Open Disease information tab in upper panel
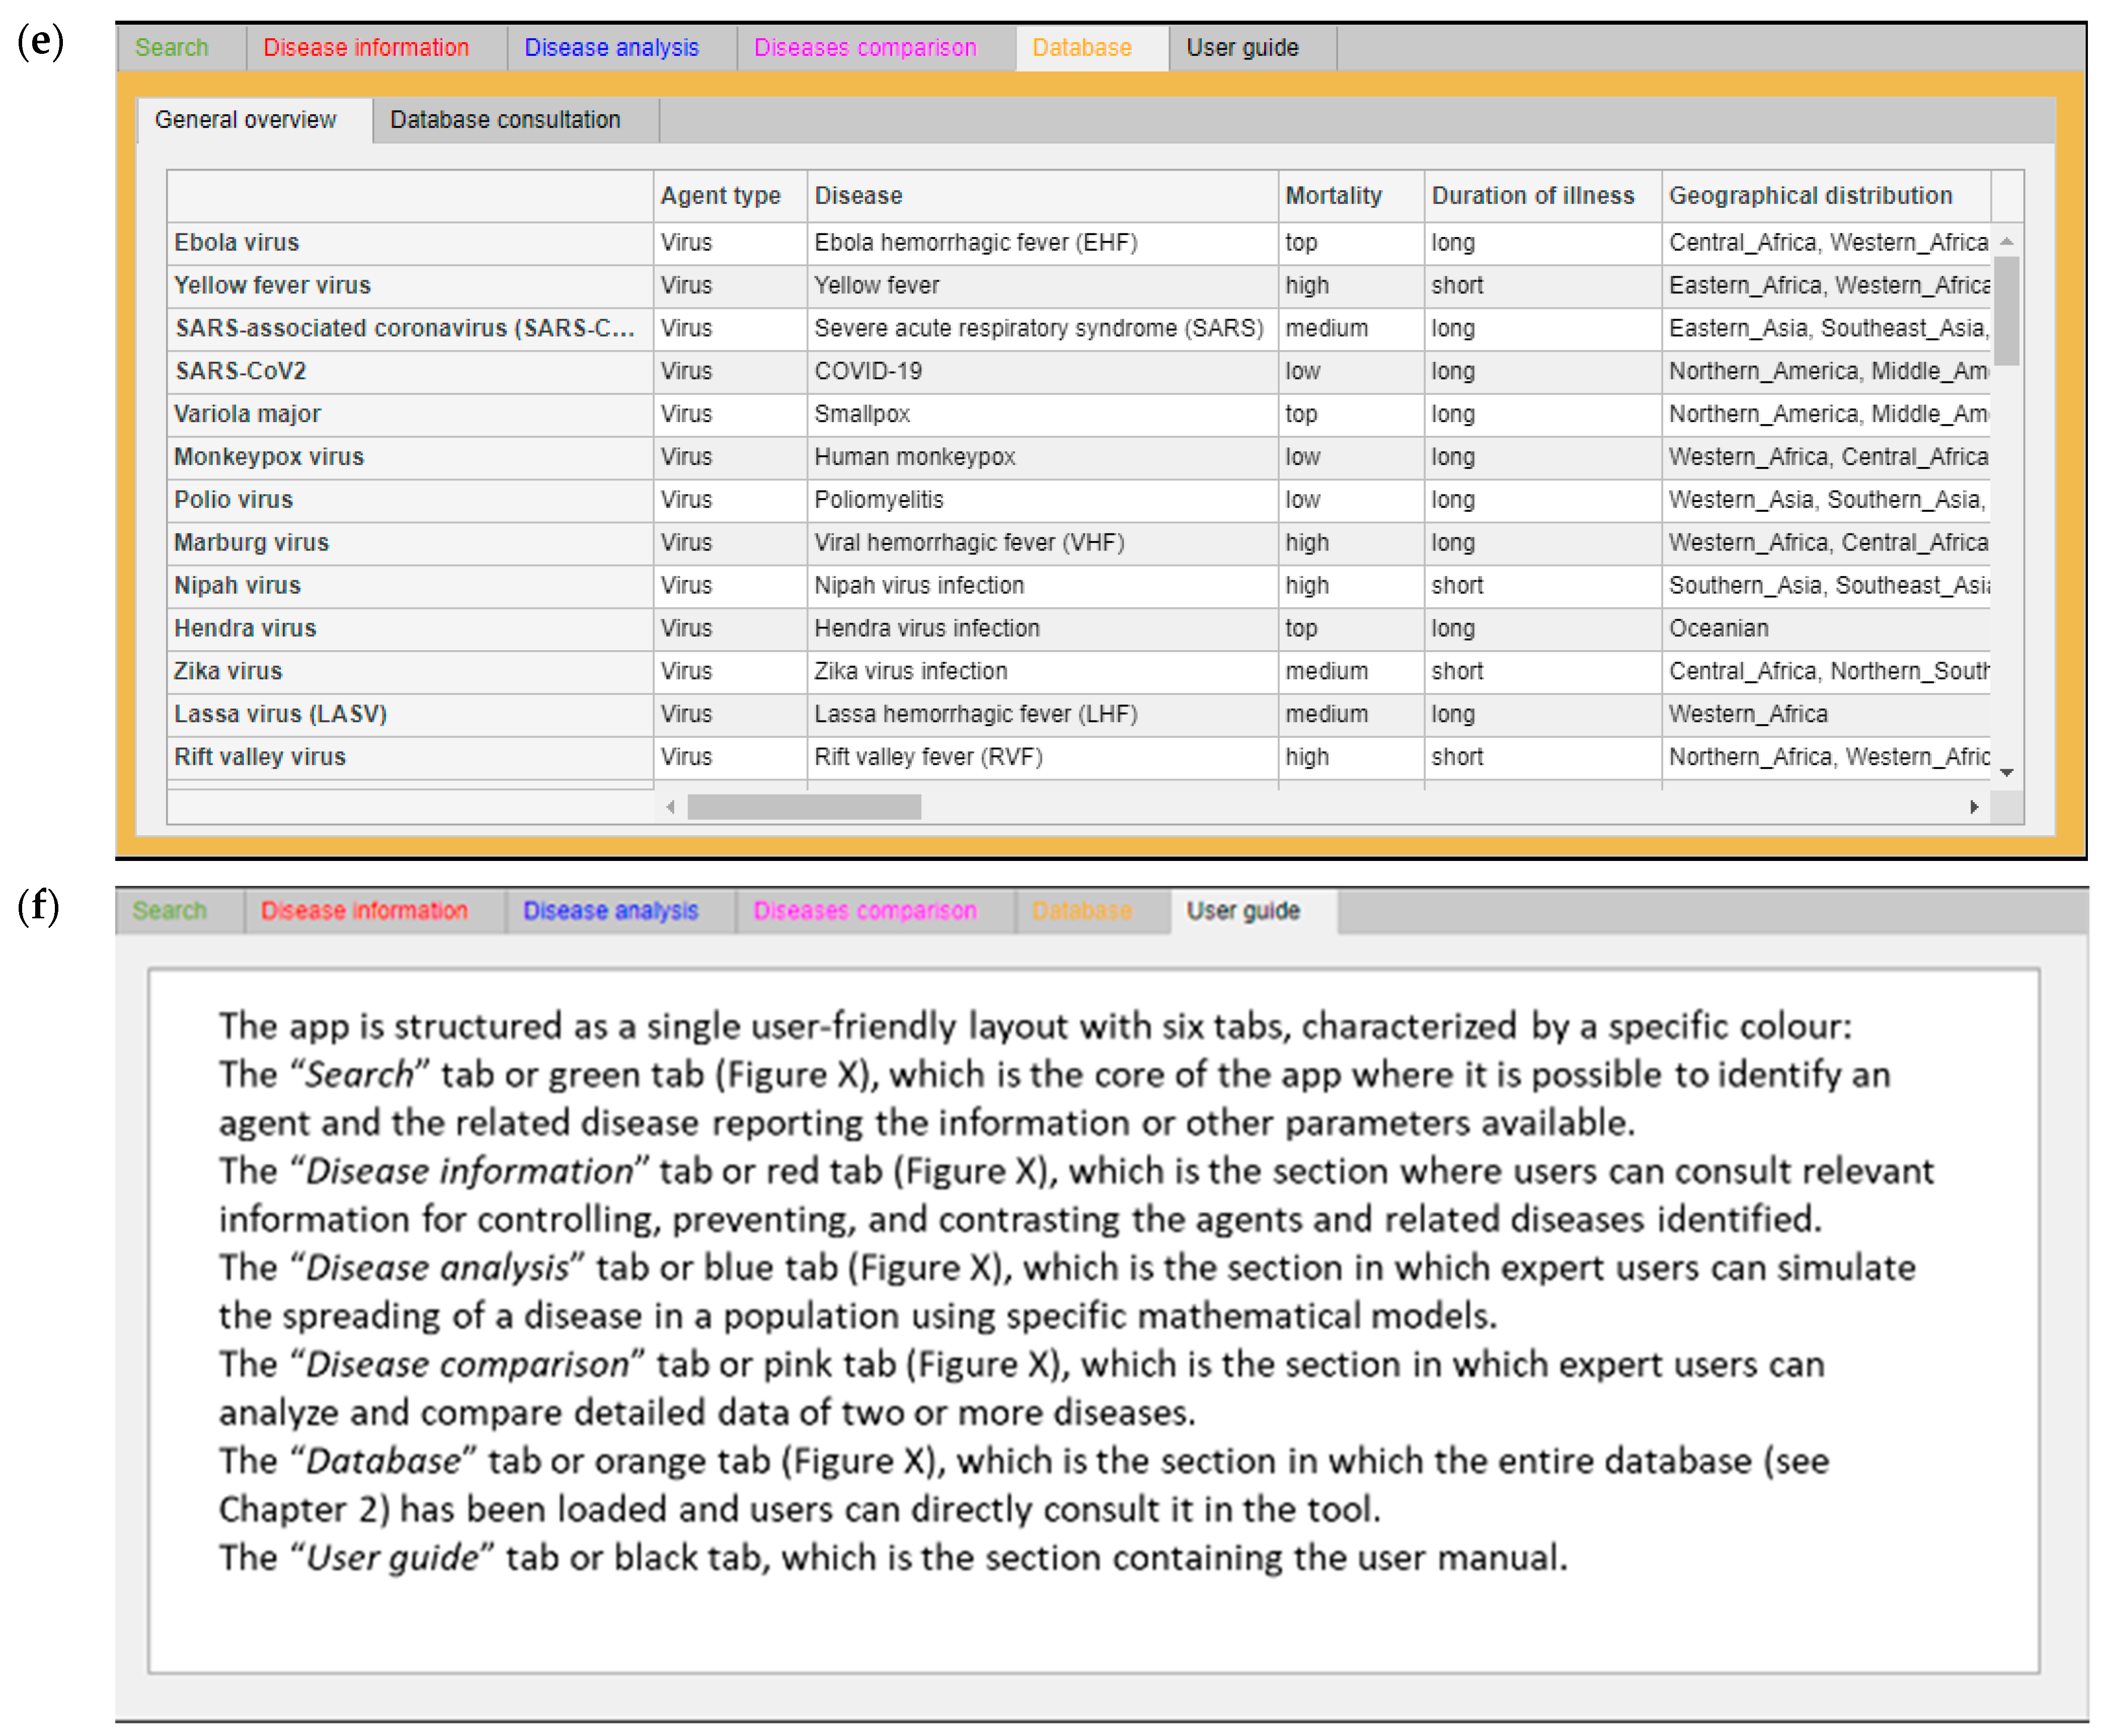2103x1736 pixels. point(366,48)
